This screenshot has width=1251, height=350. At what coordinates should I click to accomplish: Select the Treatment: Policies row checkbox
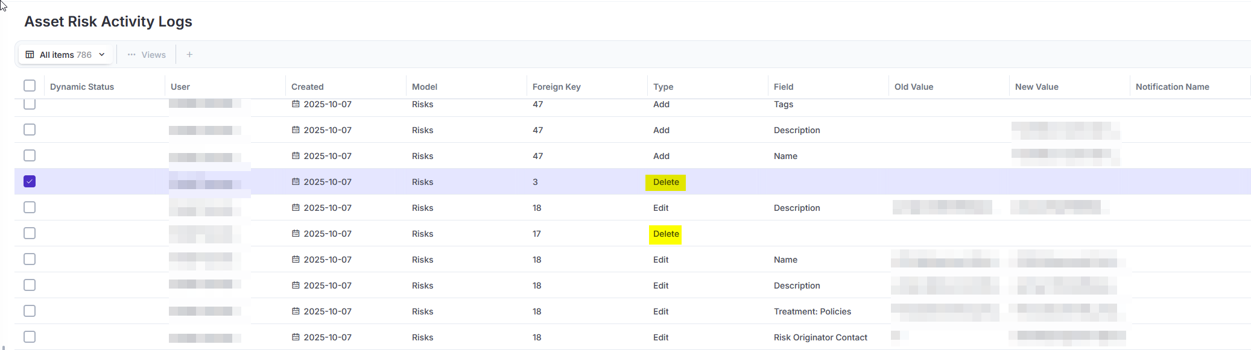point(30,311)
